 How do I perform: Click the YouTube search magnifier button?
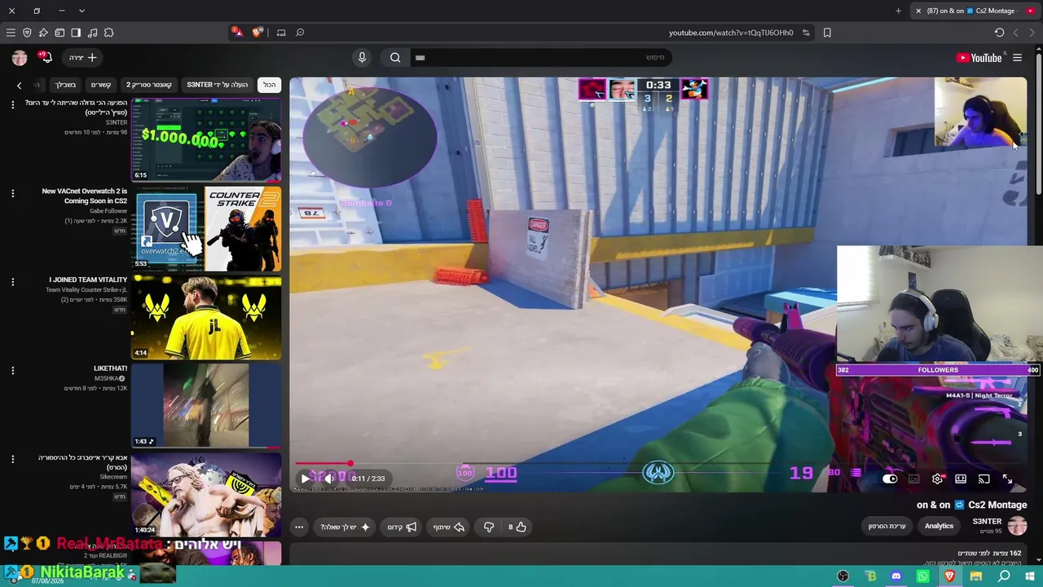(x=395, y=57)
